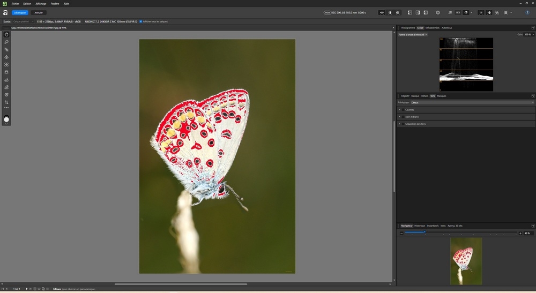This screenshot has height=293, width=536.
Task: Select the View (hand) tool
Action: click(6, 34)
